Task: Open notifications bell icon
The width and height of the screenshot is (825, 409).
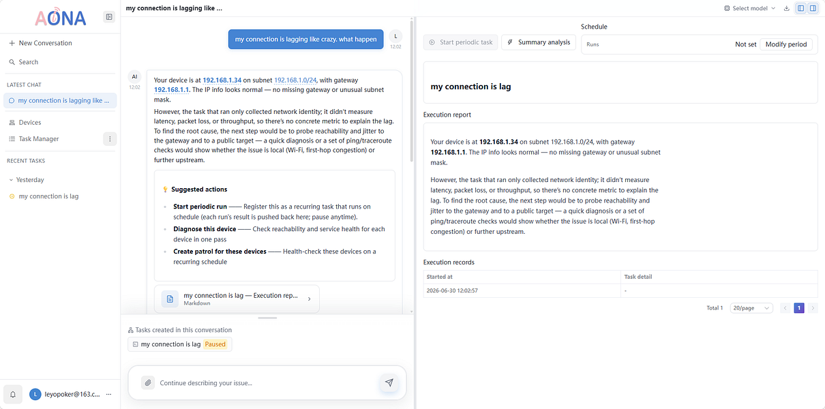Action: point(12,394)
